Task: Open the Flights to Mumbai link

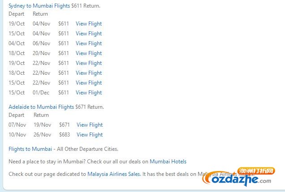Action: coord(30,149)
